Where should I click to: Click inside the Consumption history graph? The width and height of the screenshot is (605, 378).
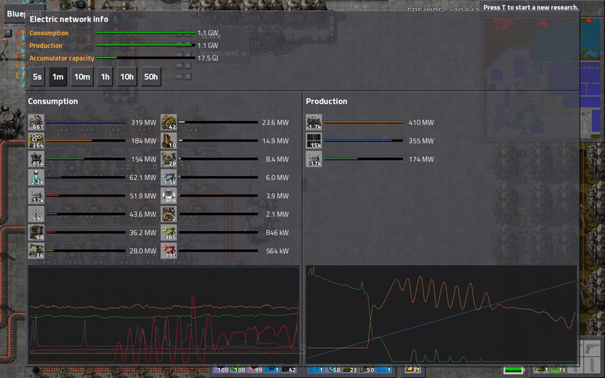tap(163, 315)
